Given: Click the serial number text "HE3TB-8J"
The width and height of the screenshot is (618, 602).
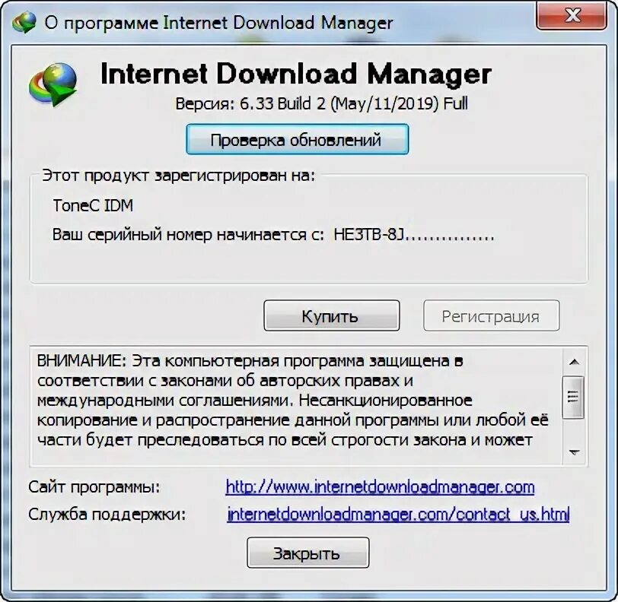Looking at the screenshot, I should 369,235.
